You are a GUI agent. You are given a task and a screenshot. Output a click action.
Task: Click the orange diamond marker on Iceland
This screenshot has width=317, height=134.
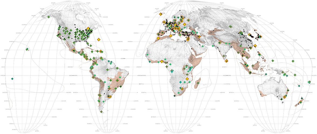point(161,14)
